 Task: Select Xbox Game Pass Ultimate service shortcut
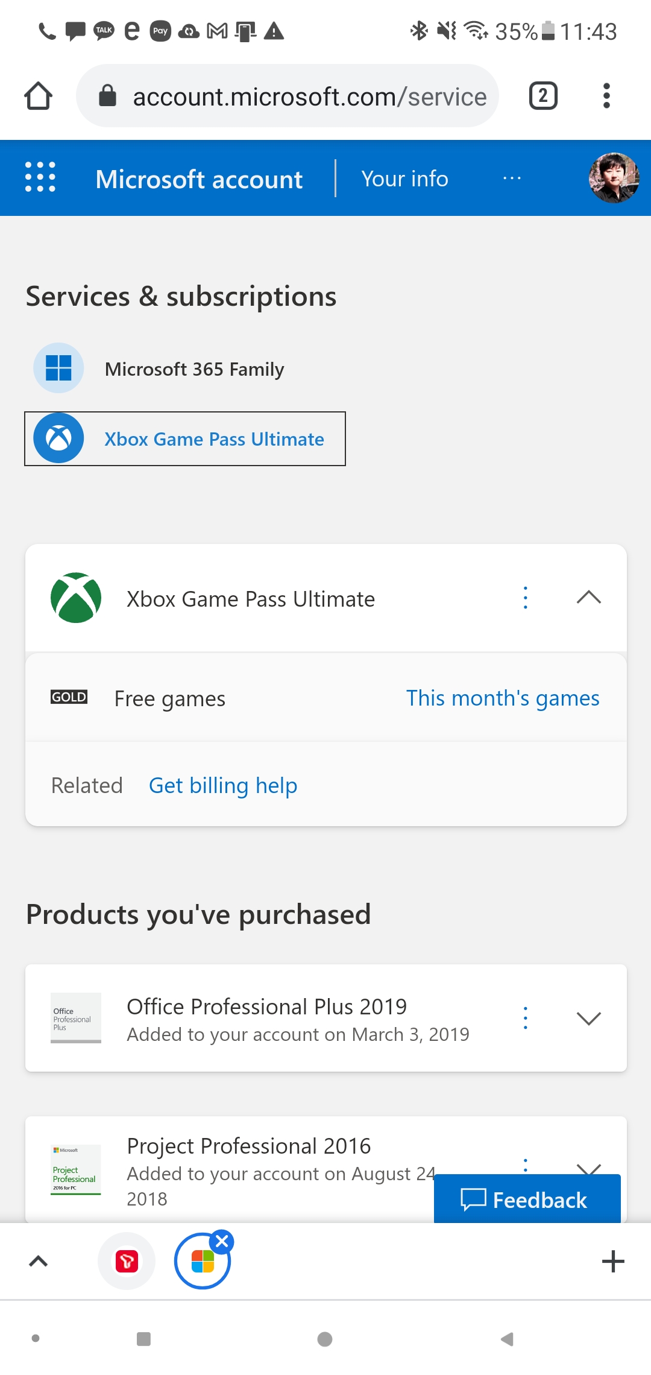(185, 439)
